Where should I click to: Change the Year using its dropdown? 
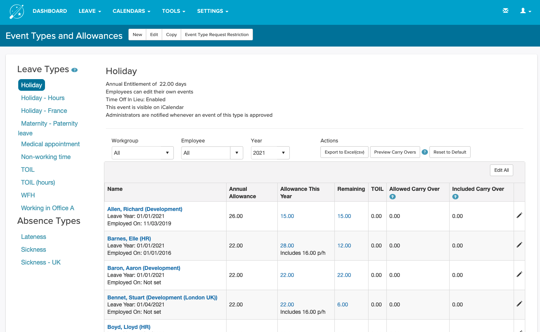point(270,152)
